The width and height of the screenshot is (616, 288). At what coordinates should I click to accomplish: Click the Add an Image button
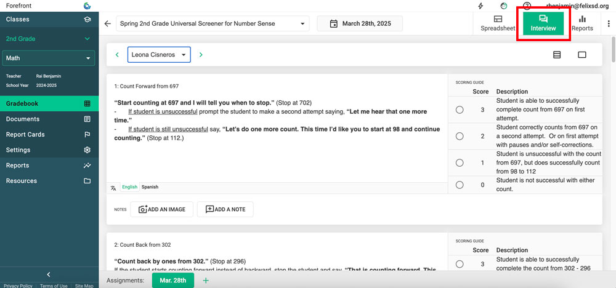(162, 209)
